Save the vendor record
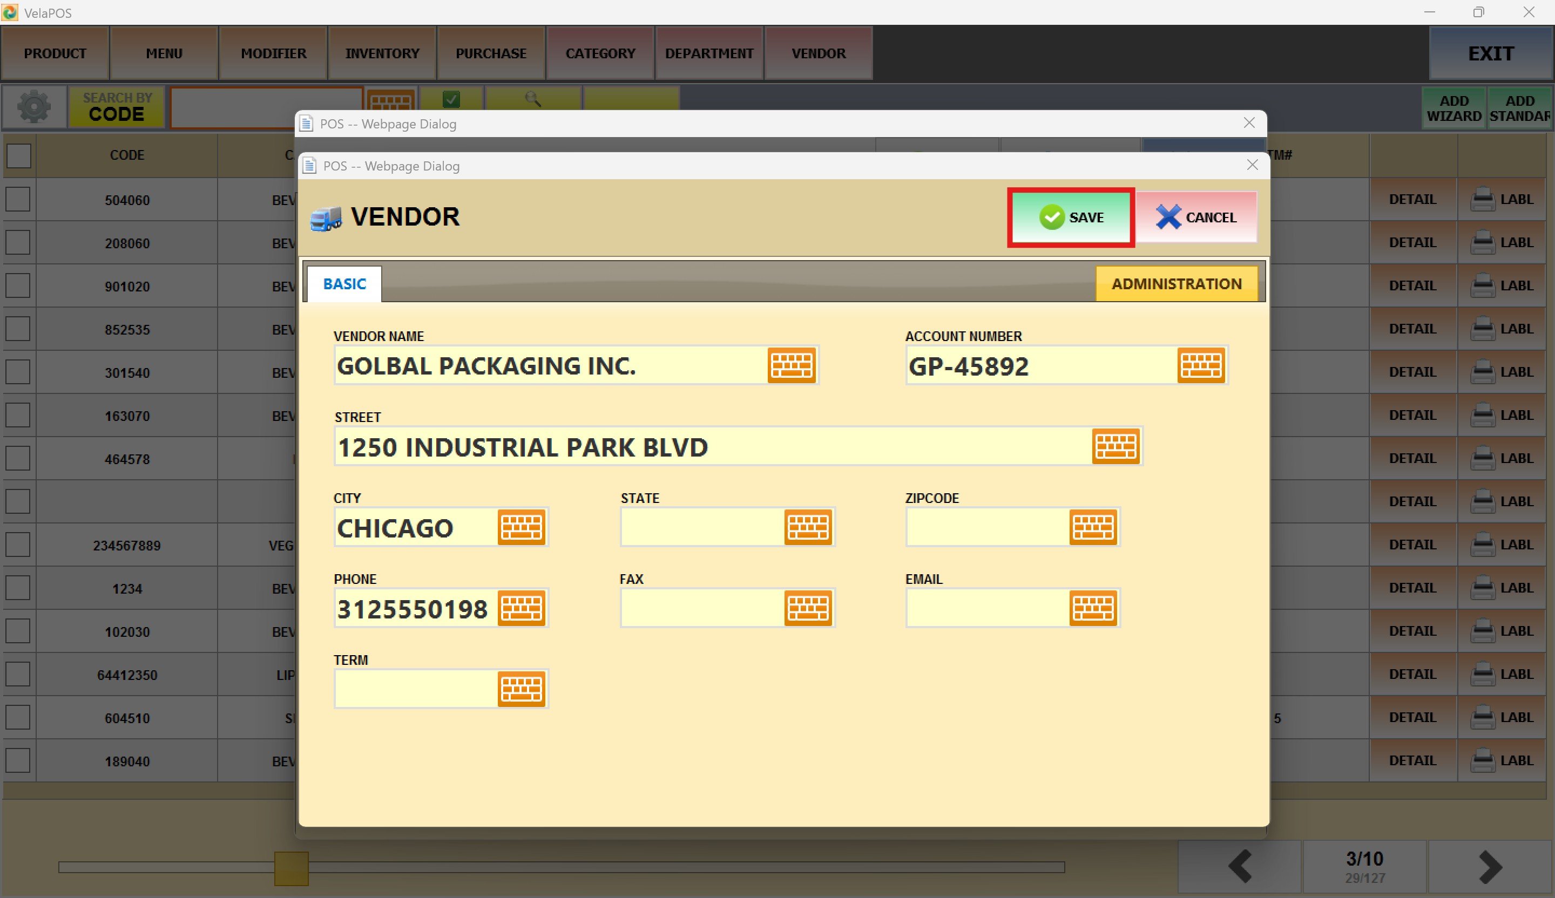 click(x=1071, y=217)
